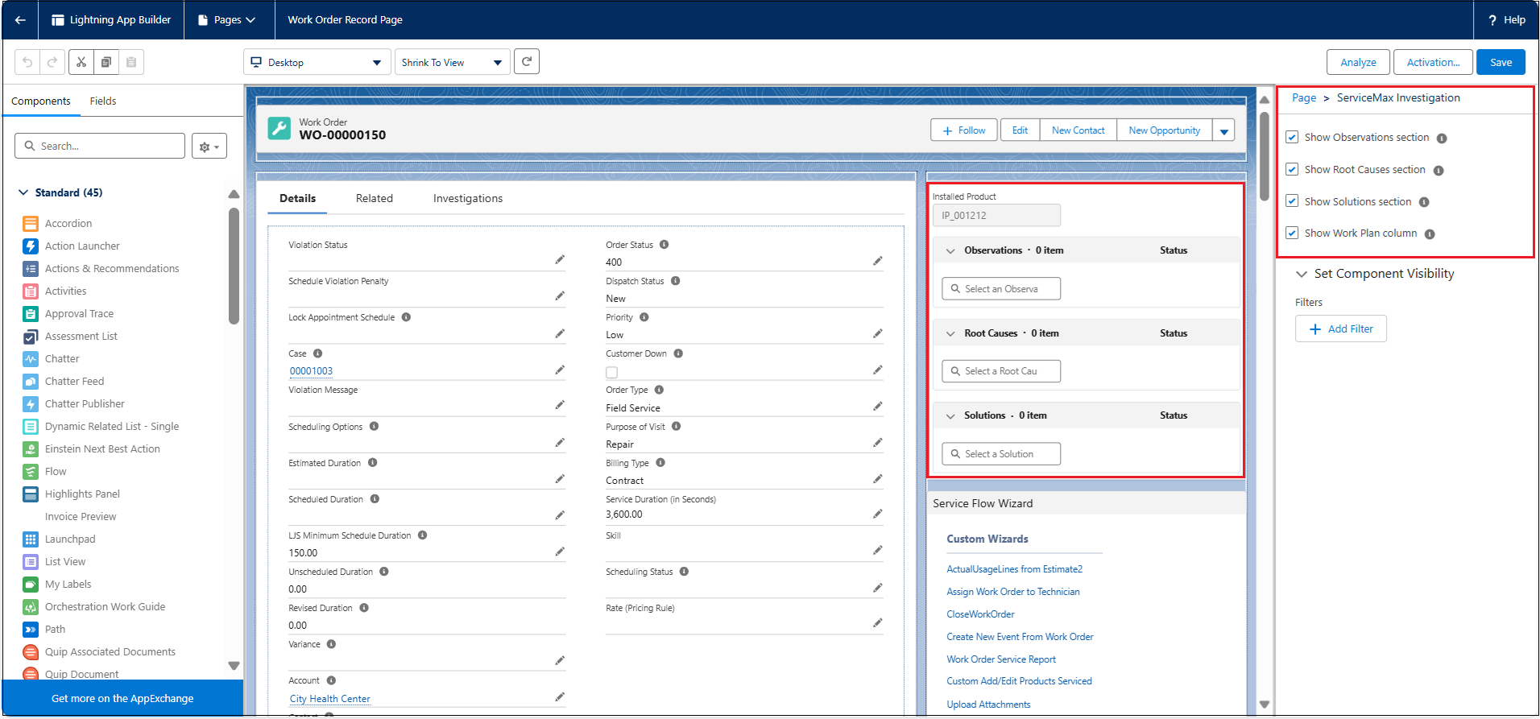
Task: Click the Work Order wrench icon
Action: tap(279, 128)
